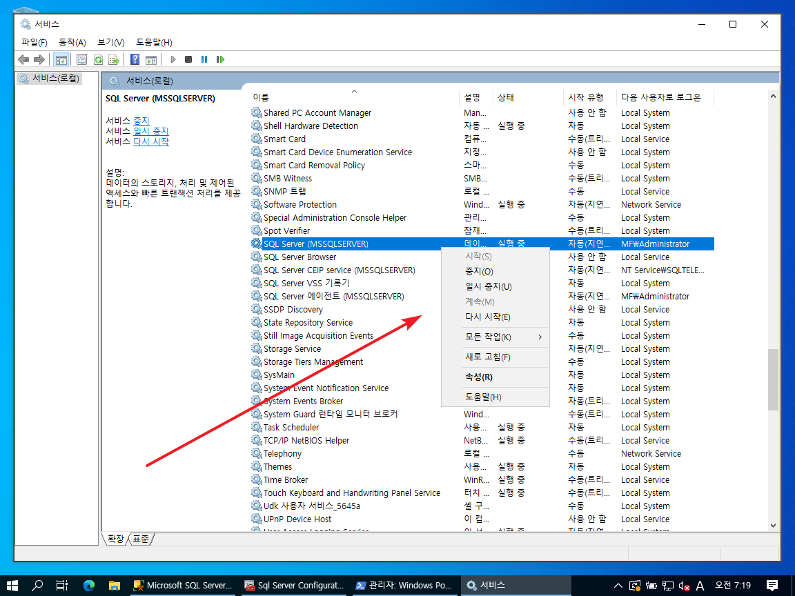The width and height of the screenshot is (795, 596).
Task: Sort by the 상태 column header
Action: pos(528,97)
